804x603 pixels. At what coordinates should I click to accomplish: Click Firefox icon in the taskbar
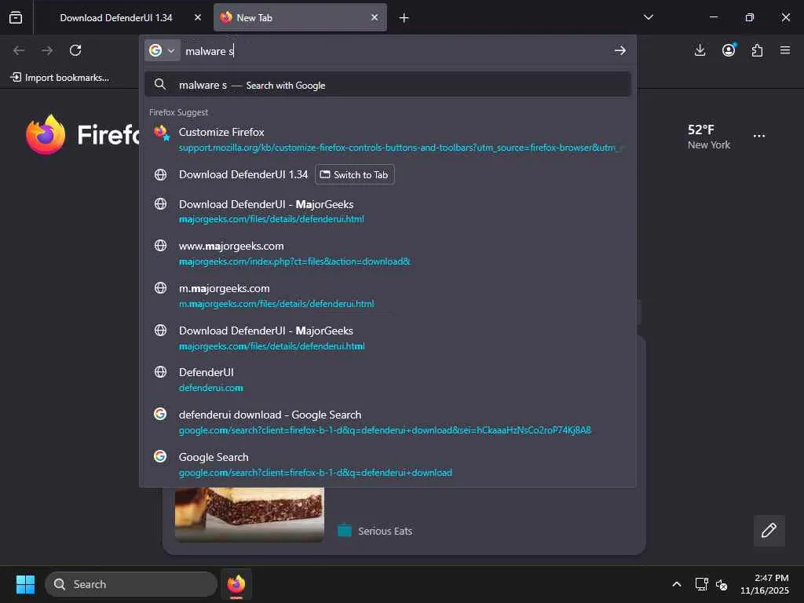pyautogui.click(x=236, y=584)
